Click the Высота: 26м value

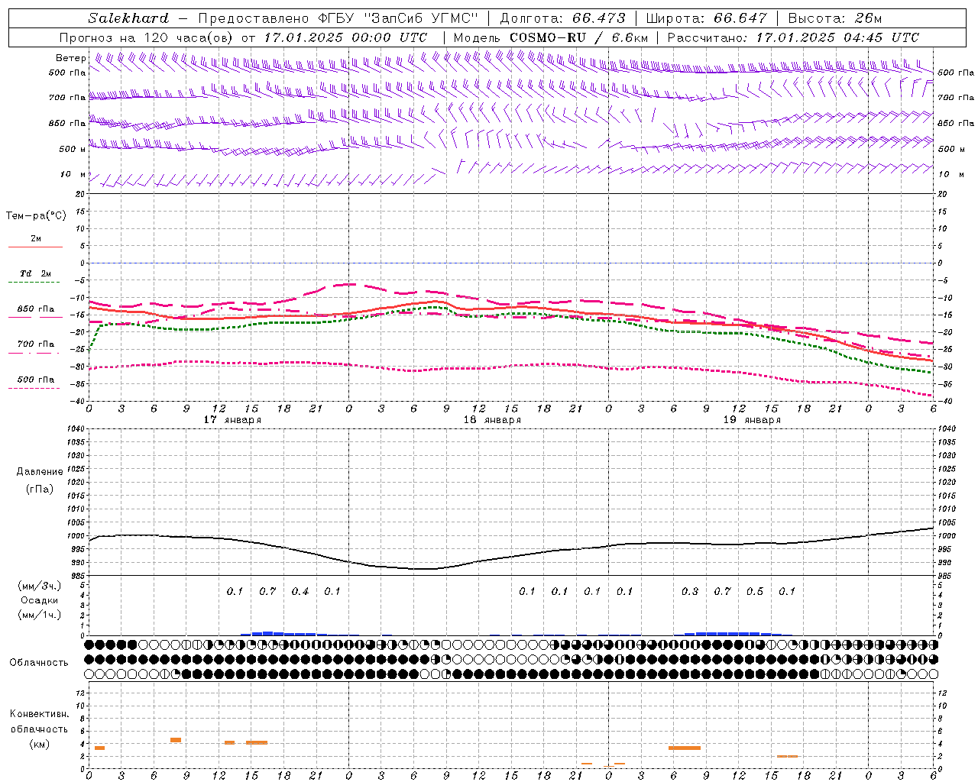tap(835, 18)
